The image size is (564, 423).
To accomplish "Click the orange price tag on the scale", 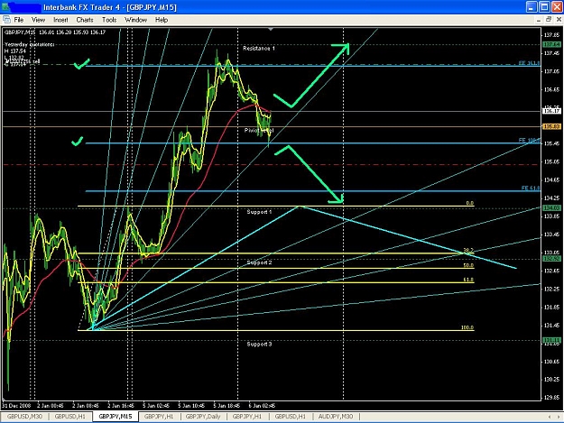I will [x=551, y=126].
